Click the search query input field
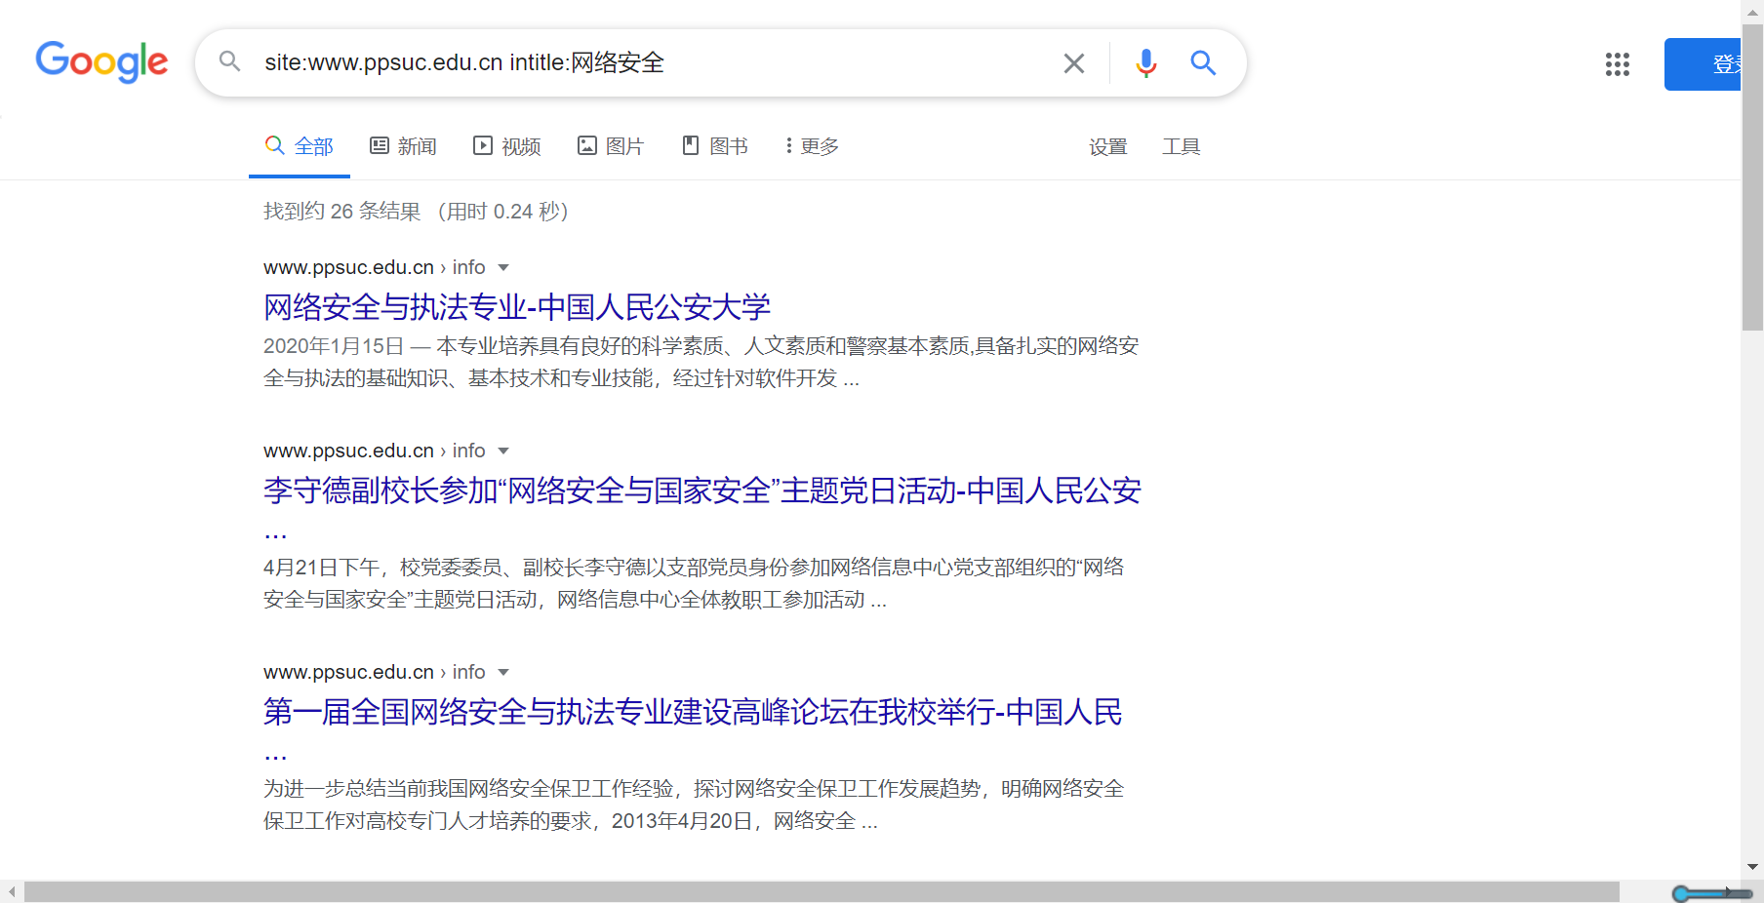Viewport: 1764px width, 903px height. pos(654,62)
